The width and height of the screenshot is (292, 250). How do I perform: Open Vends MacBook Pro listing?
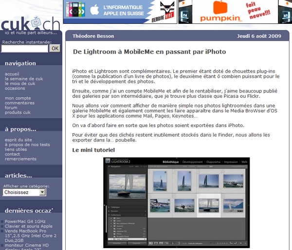(31, 236)
